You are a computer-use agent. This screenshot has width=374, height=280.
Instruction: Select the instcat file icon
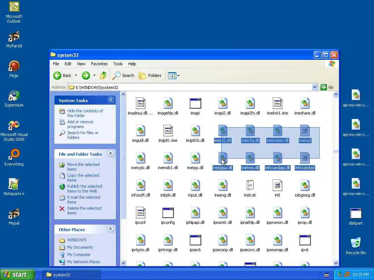[250, 188]
